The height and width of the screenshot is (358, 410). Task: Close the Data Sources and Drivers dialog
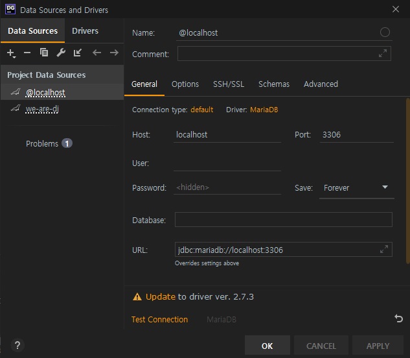[x=396, y=9]
